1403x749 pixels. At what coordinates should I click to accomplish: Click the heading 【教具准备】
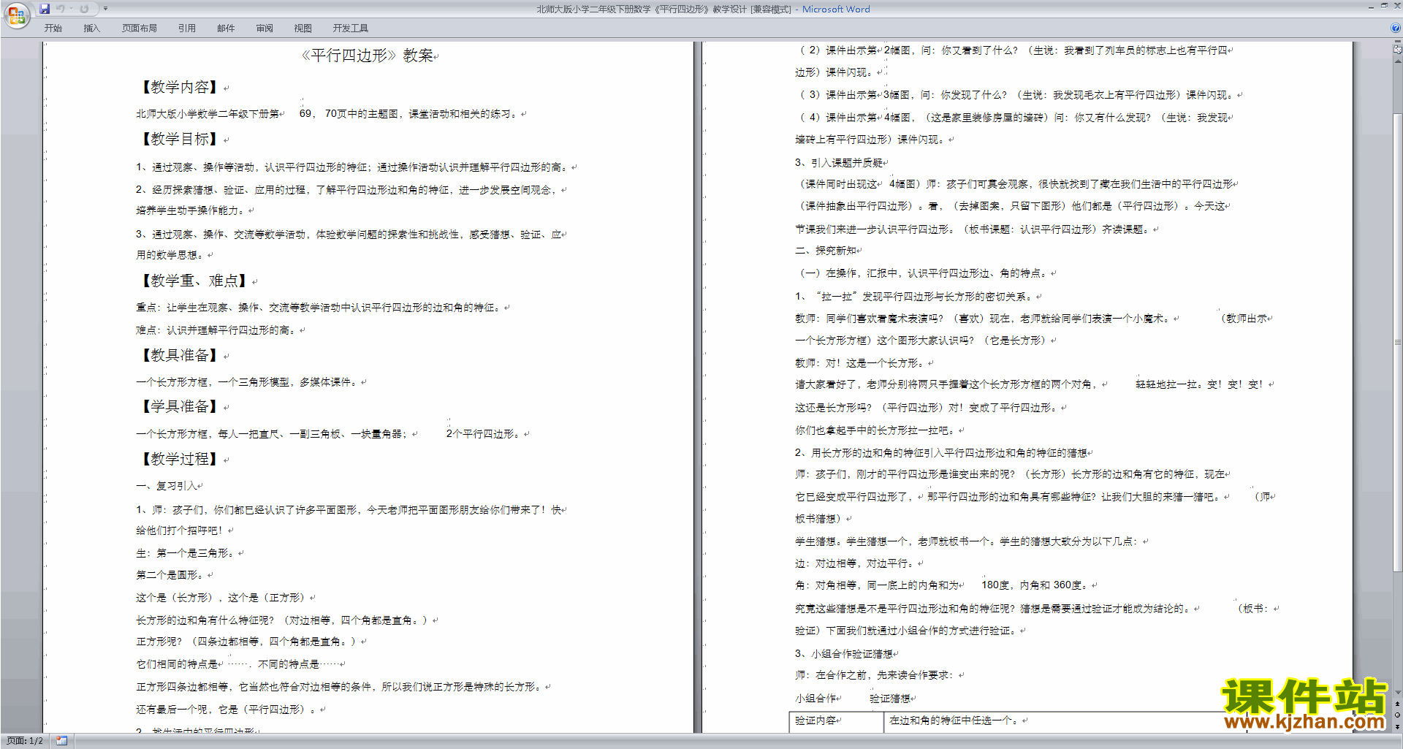[180, 355]
